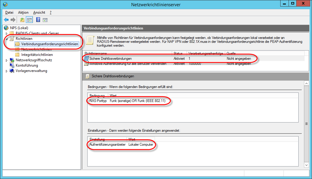Collapse the Richtlinien tree node
This screenshot has width=312, height=179.
tap(7, 39)
